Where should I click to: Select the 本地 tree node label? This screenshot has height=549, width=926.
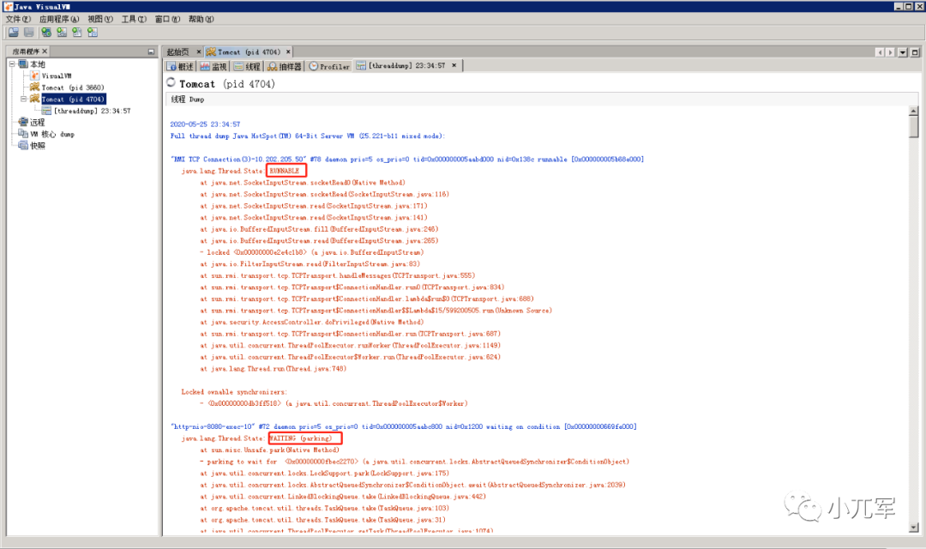pos(37,63)
